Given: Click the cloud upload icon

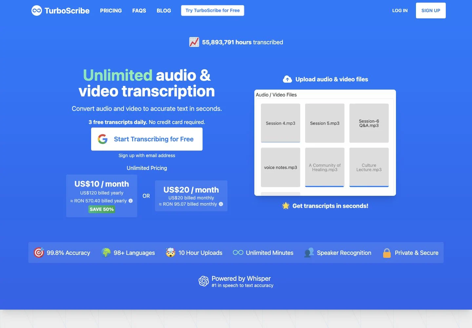Looking at the screenshot, I should pyautogui.click(x=287, y=79).
